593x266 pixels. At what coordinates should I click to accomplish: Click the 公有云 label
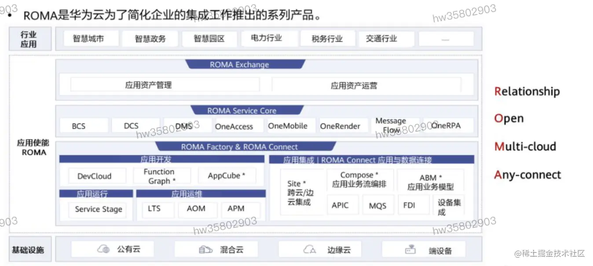point(128,249)
